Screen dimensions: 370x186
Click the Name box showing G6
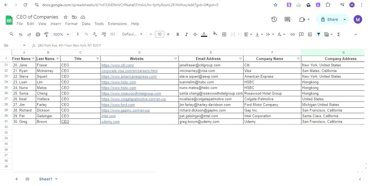click(x=14, y=45)
